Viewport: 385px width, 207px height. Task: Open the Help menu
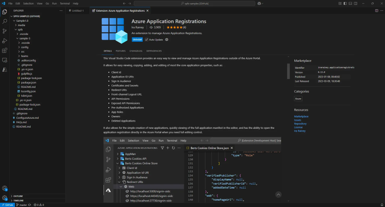point(76,3)
